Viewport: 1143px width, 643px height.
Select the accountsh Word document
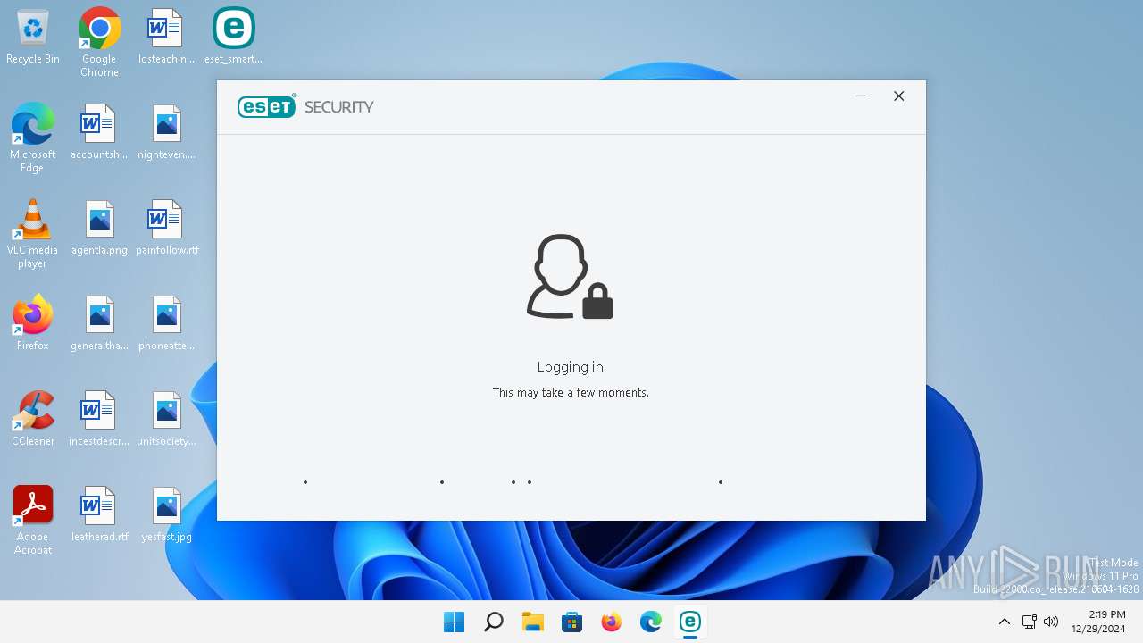pos(99,132)
